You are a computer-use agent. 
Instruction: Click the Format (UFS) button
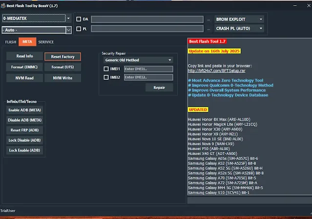(62, 67)
